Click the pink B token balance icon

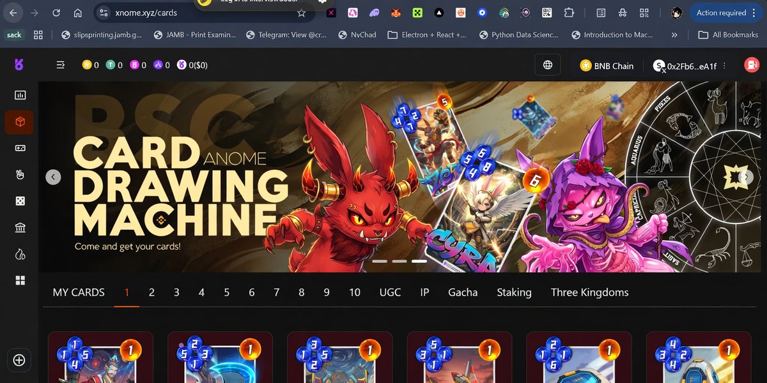tap(134, 65)
